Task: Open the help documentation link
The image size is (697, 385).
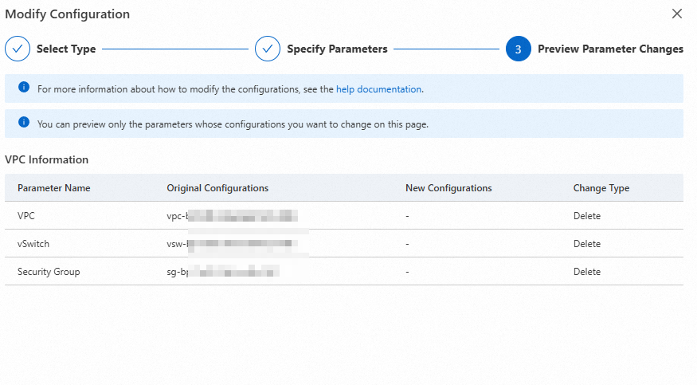Action: (x=378, y=89)
